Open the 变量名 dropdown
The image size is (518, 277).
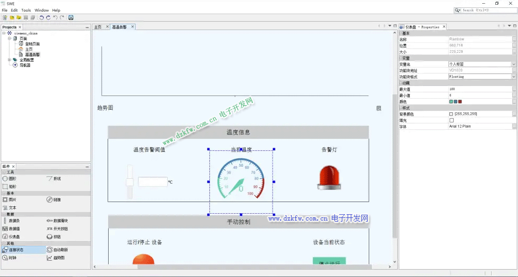click(514, 64)
